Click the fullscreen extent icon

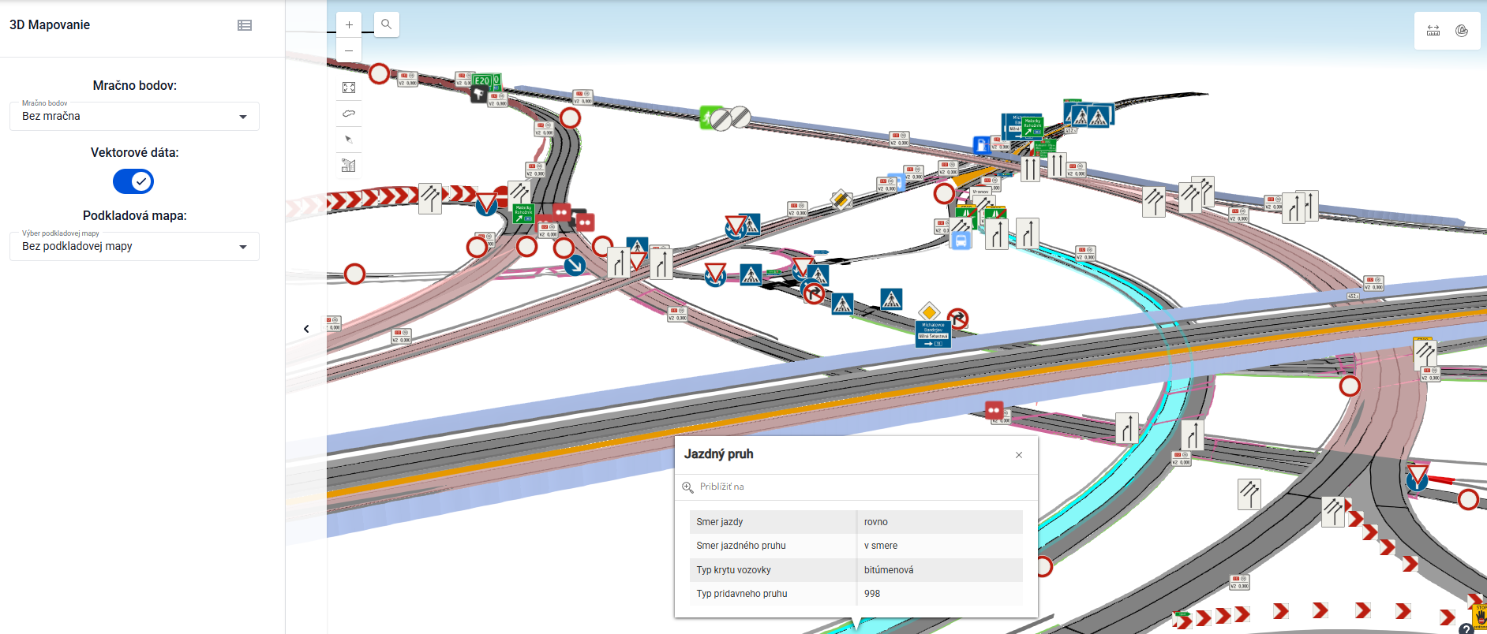point(349,88)
